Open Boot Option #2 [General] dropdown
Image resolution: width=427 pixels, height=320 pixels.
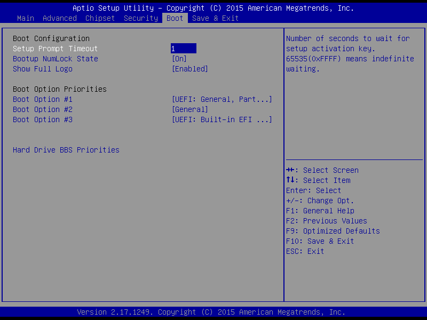tap(190, 109)
